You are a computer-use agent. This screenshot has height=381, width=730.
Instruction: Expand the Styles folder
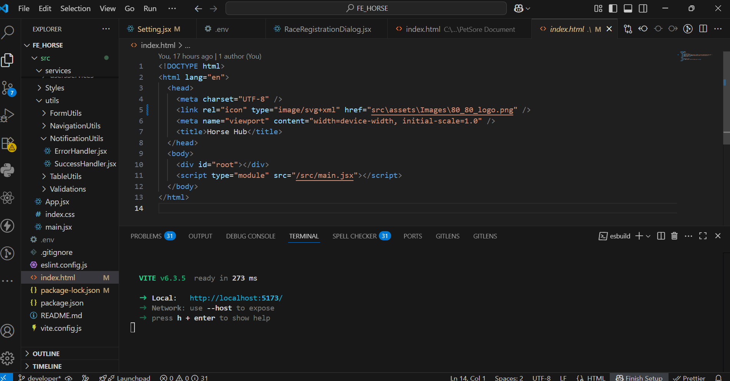pyautogui.click(x=55, y=88)
